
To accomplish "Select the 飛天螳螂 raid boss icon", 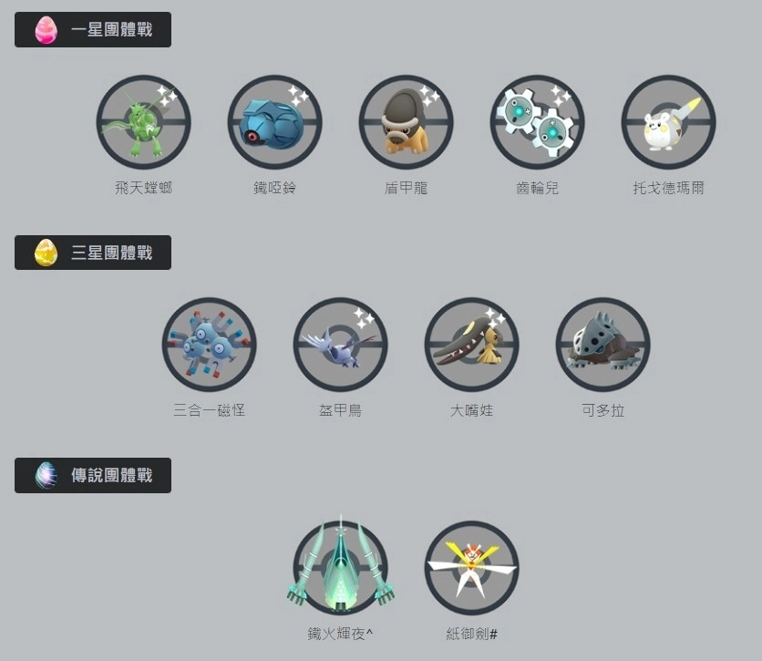I will click(143, 122).
